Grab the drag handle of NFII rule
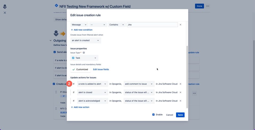 [56, 108]
